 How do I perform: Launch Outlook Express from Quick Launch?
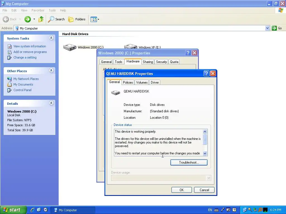pyautogui.click(x=39, y=210)
